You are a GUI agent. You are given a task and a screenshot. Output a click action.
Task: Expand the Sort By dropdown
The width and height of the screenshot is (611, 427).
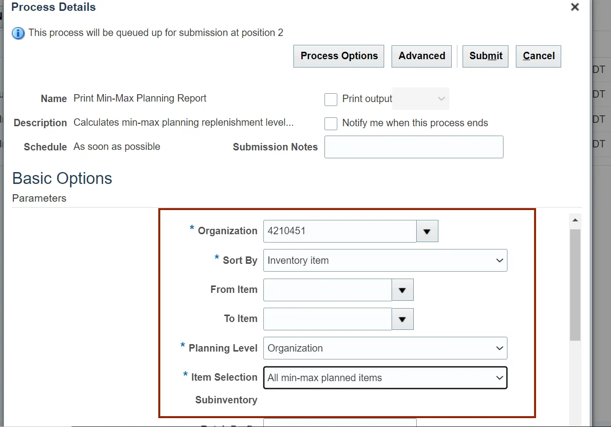tap(385, 260)
